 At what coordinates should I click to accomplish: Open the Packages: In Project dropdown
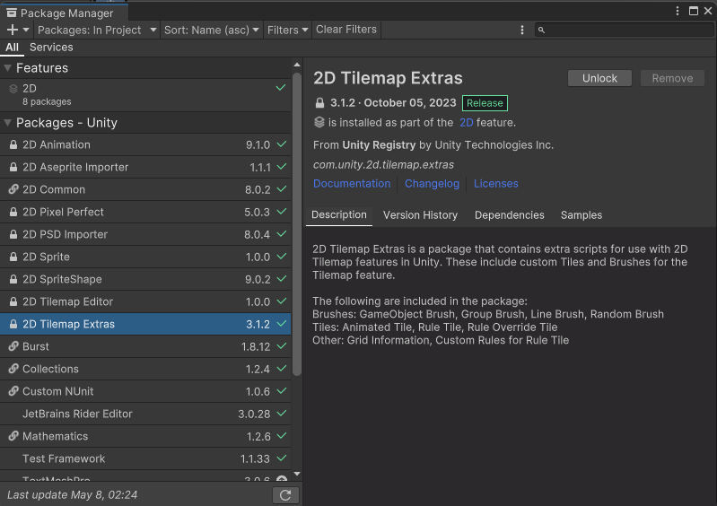pos(97,31)
